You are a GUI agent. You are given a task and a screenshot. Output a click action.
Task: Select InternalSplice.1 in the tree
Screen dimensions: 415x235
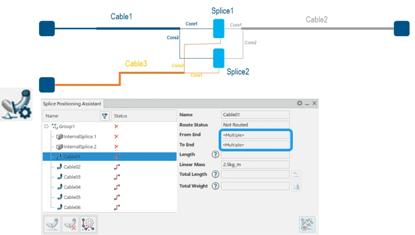[x=80, y=137]
